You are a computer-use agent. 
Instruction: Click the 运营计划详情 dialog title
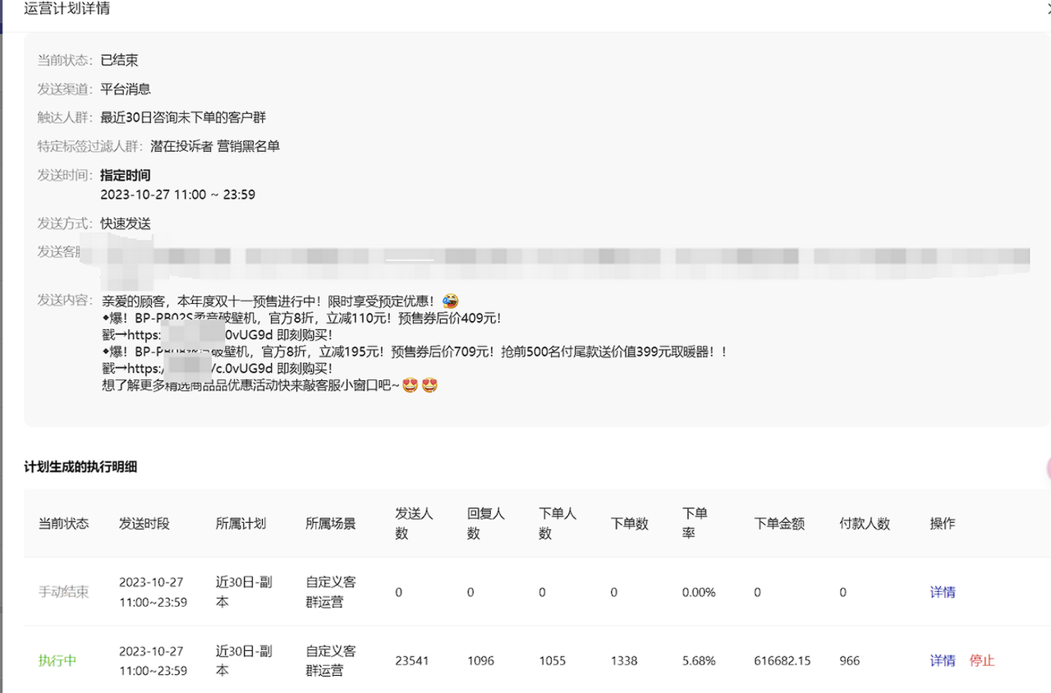[x=67, y=9]
